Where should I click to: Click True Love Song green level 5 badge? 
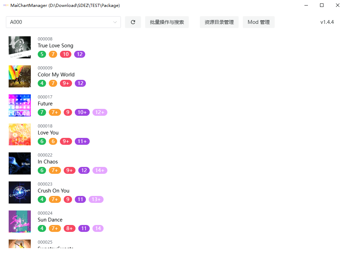tap(42, 54)
